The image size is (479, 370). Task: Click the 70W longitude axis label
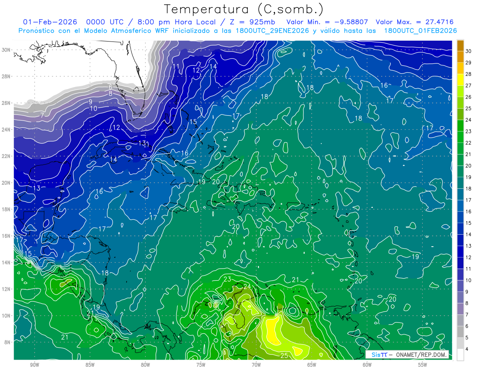pos(256,365)
